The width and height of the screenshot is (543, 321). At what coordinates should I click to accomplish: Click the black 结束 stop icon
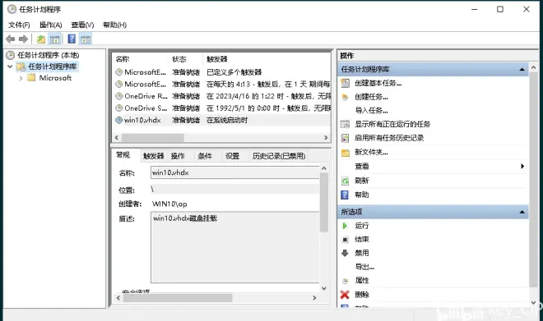(x=345, y=240)
